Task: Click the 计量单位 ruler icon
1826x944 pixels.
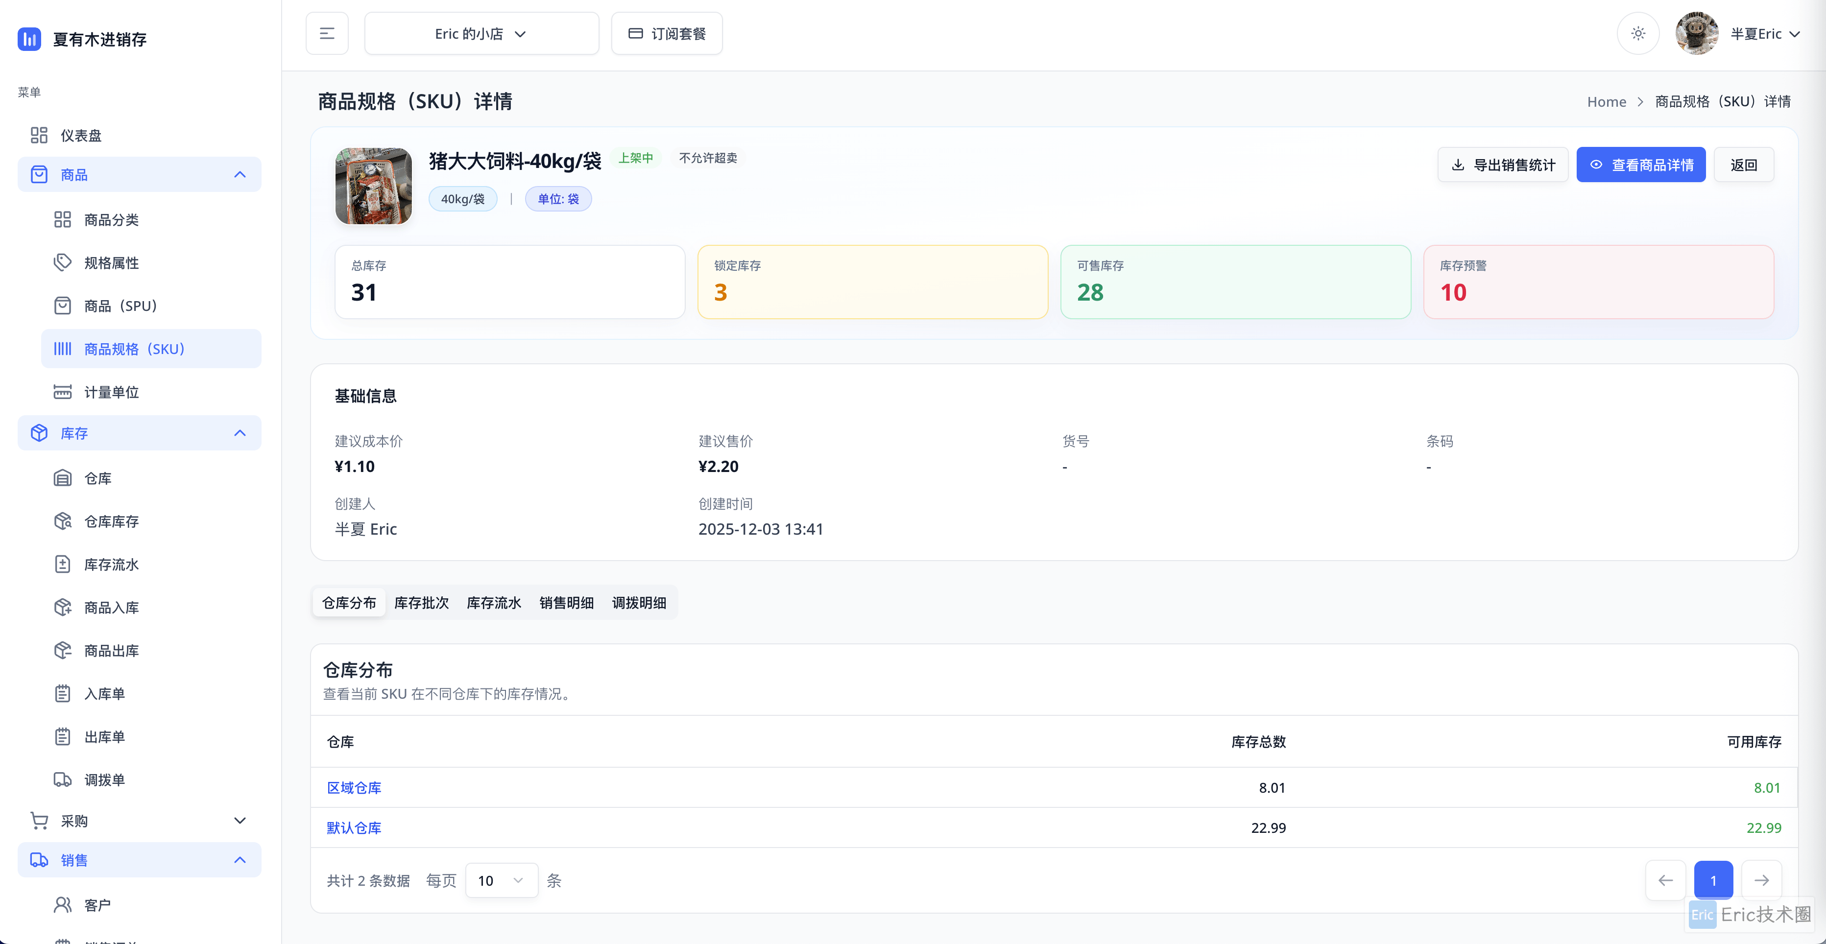Action: (x=62, y=392)
